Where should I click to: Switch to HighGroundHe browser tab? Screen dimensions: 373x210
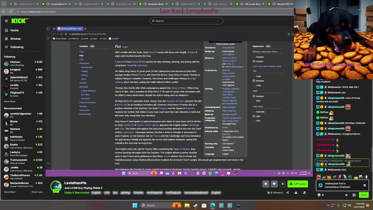[x=89, y=4]
